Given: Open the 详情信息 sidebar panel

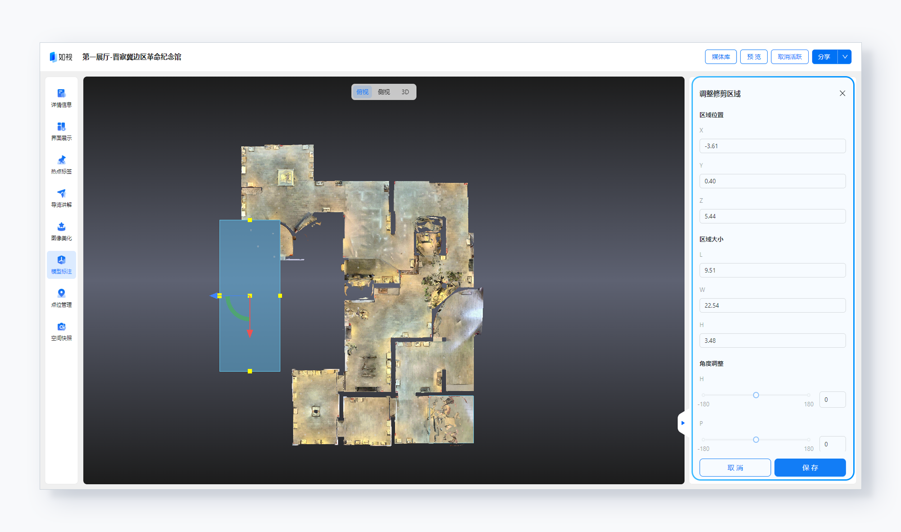Looking at the screenshot, I should coord(61,98).
